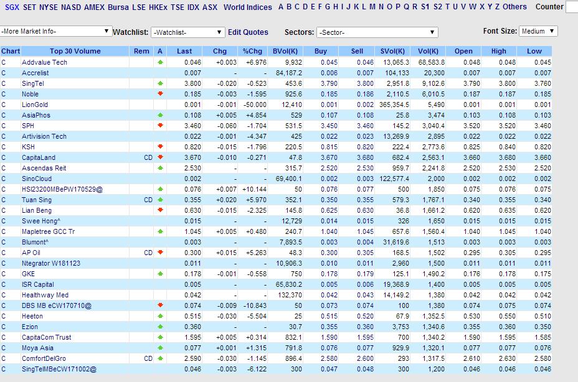The image size is (578, 382).
Task: Click the red down arrow in AP Oil row
Action: pos(160,253)
